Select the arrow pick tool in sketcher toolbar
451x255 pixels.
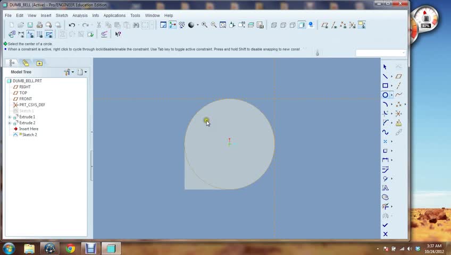tap(385, 67)
